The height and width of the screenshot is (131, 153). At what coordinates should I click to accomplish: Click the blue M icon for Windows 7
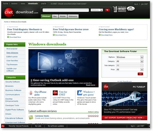(x=80, y=93)
